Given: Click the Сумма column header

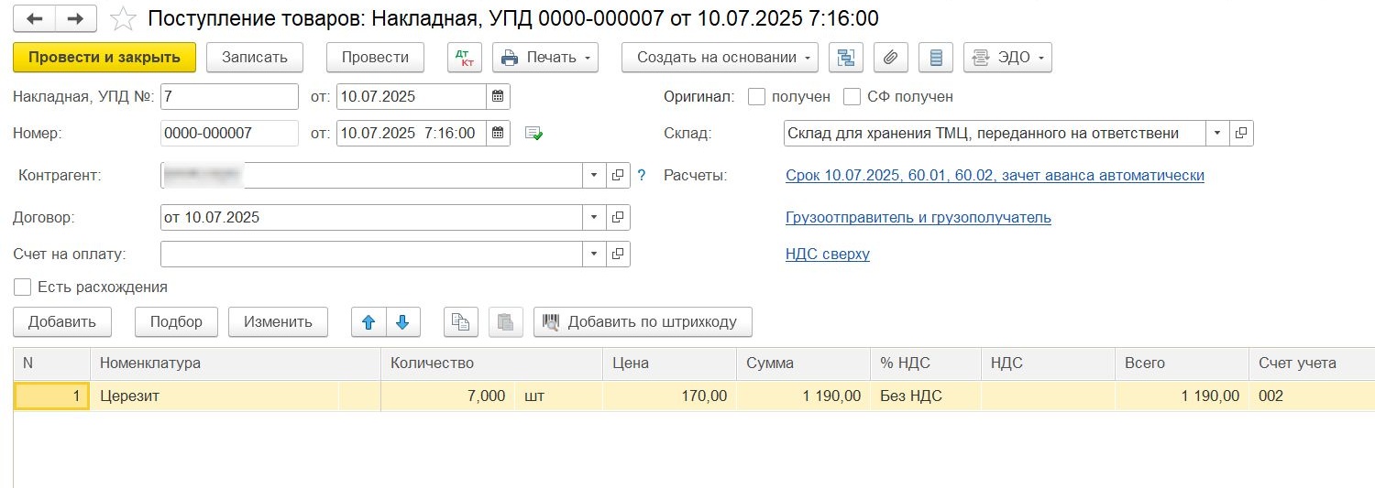Looking at the screenshot, I should click(x=803, y=363).
